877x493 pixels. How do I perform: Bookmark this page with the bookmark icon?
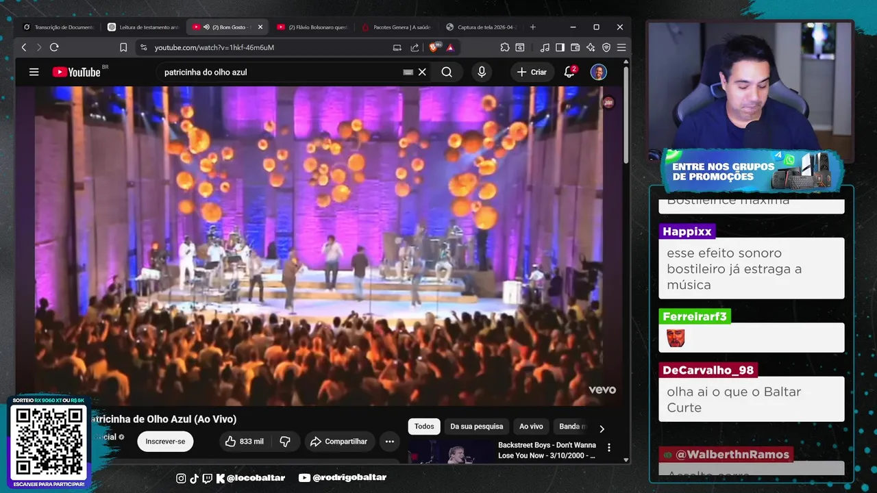point(123,47)
